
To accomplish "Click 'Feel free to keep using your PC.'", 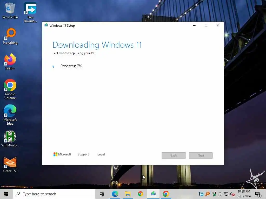I will pos(74,53).
